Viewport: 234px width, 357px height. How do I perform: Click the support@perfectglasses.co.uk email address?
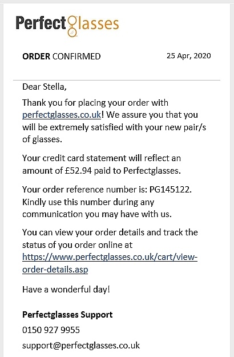[81, 346]
